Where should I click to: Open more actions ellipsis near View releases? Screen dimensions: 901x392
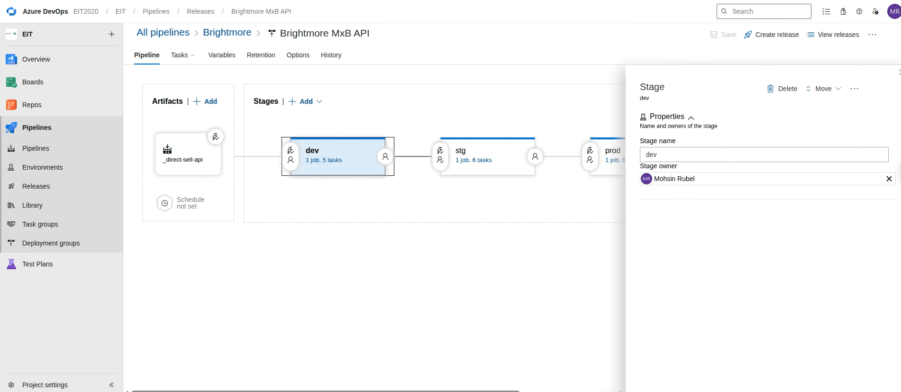[873, 35]
